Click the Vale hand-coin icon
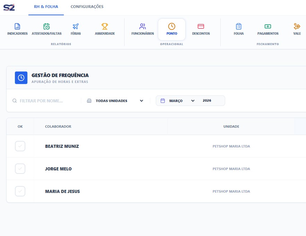Screen dimensions: 306x236 tap(297, 27)
